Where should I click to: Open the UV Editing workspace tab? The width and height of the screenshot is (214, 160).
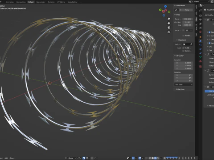pos(61,2)
